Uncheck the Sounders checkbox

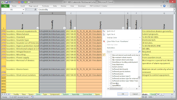tap(111, 83)
